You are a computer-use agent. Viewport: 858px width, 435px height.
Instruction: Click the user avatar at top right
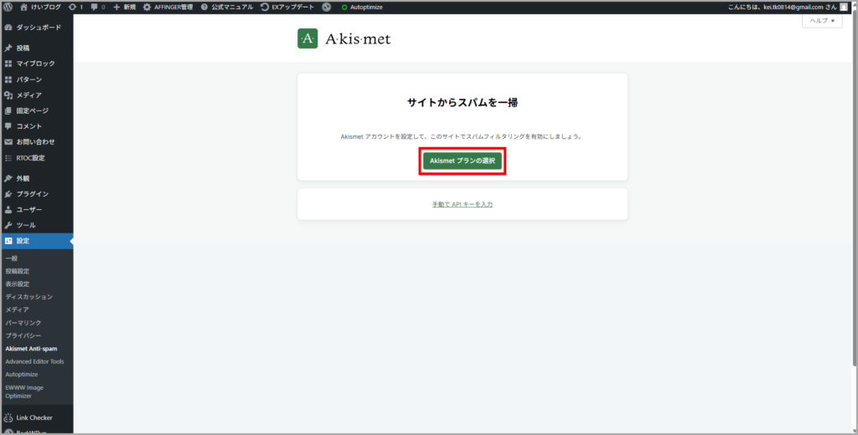coord(844,7)
